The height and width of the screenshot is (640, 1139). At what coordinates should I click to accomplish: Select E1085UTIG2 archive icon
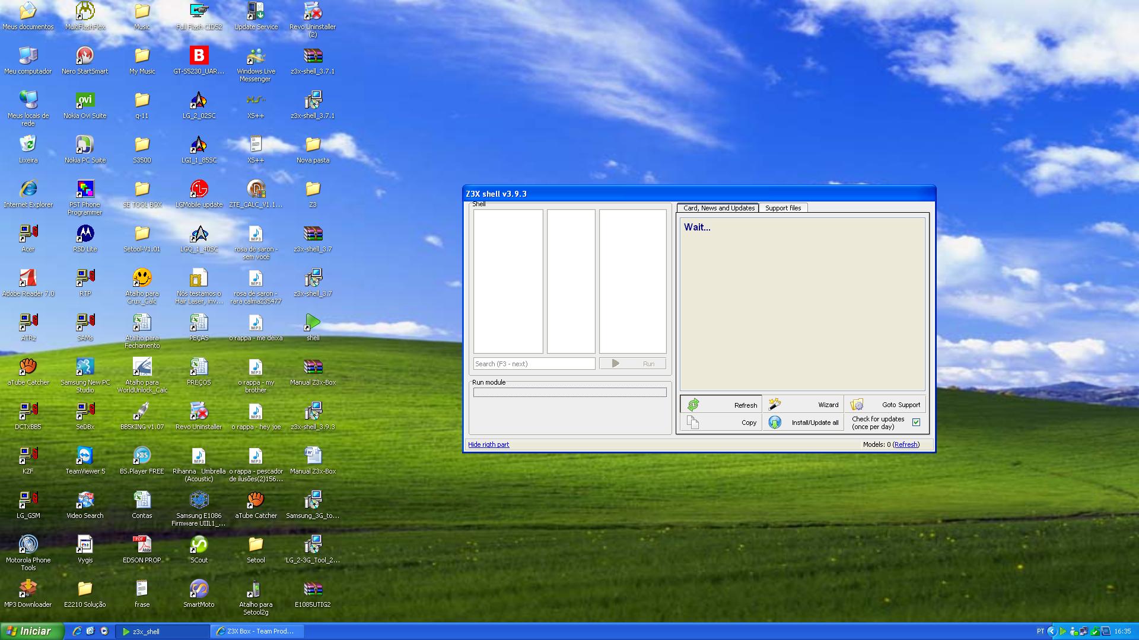pyautogui.click(x=313, y=594)
